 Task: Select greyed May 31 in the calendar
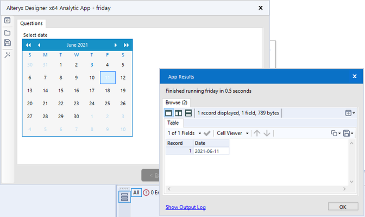click(x=45, y=65)
